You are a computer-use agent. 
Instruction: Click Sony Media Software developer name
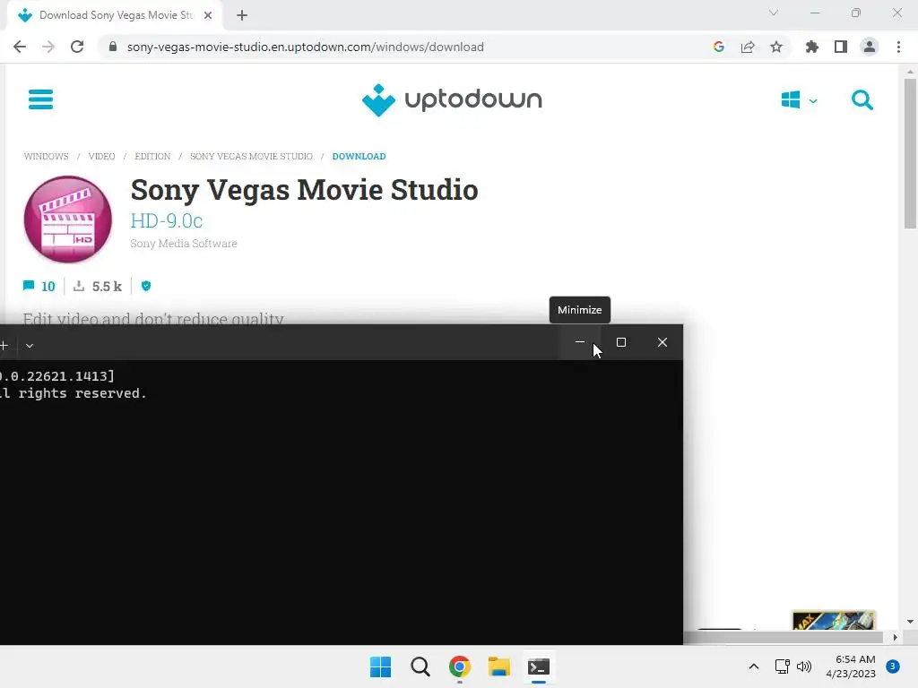click(184, 244)
